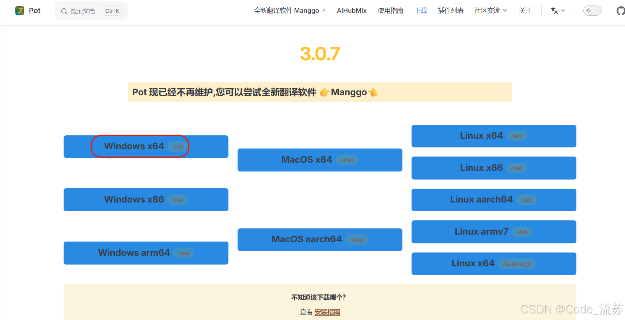Toggle the light/dark theme switch
This screenshot has height=320, width=625.
[592, 11]
